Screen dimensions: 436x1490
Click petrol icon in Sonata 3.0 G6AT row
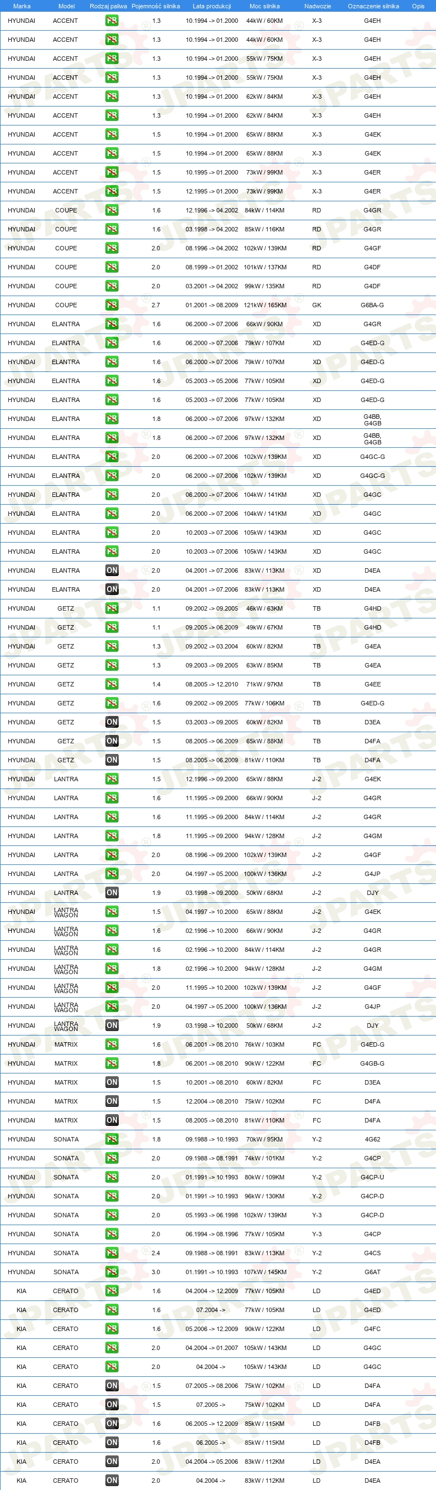tap(112, 1272)
